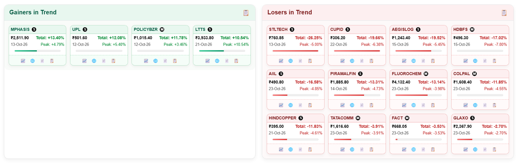
Task: Open the globe icon on the MPHASIS card
Action: (x=32, y=61)
